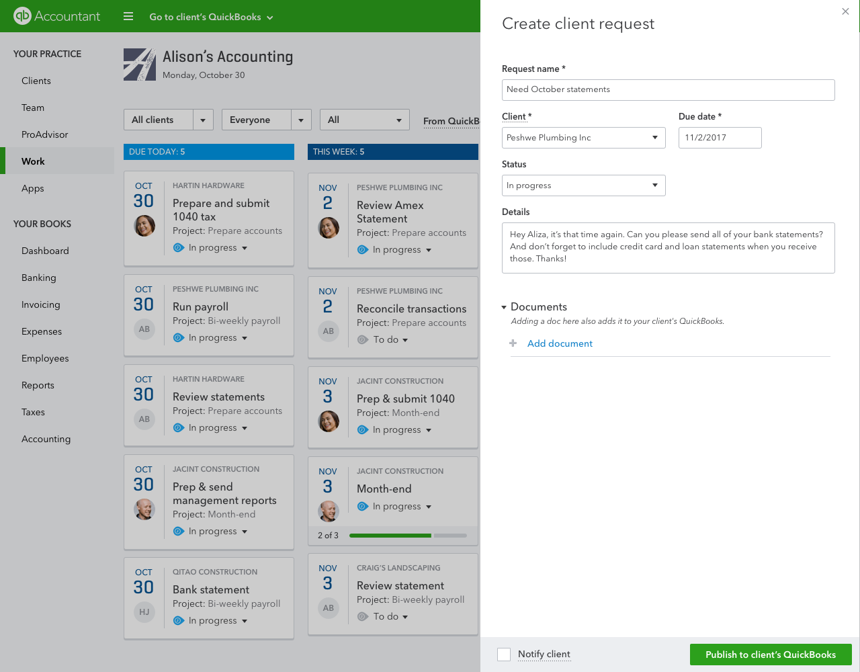Open Apps in the sidebar
Screen dimensions: 860x672
pos(33,188)
